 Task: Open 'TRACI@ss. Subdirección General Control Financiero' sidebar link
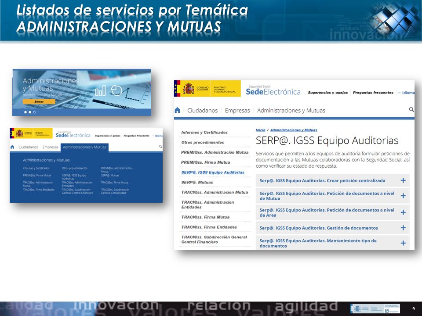pyautogui.click(x=214, y=240)
